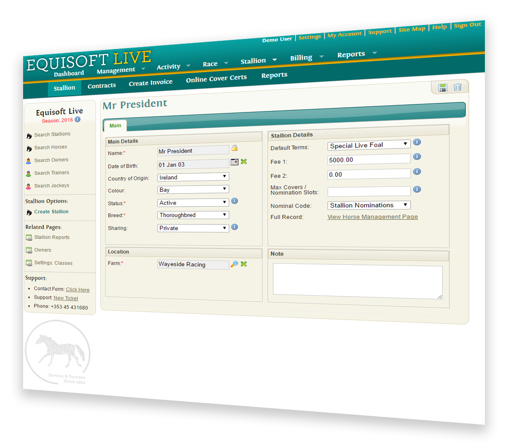This screenshot has height=445, width=508.
Task: Open the New Ticket support link
Action: [x=66, y=298]
